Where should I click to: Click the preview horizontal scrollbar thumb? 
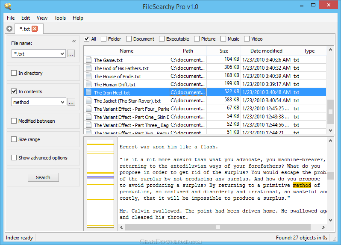[x=218, y=227]
